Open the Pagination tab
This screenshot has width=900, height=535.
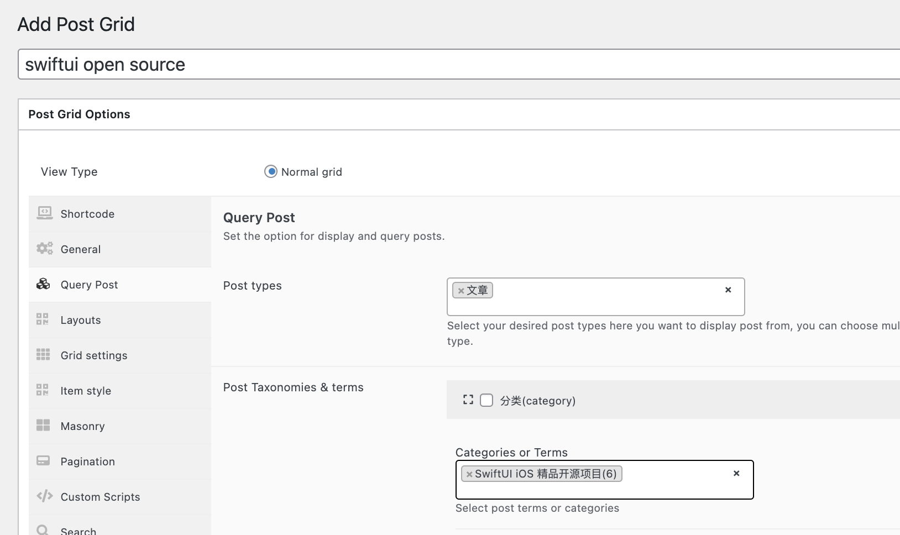[x=120, y=461]
